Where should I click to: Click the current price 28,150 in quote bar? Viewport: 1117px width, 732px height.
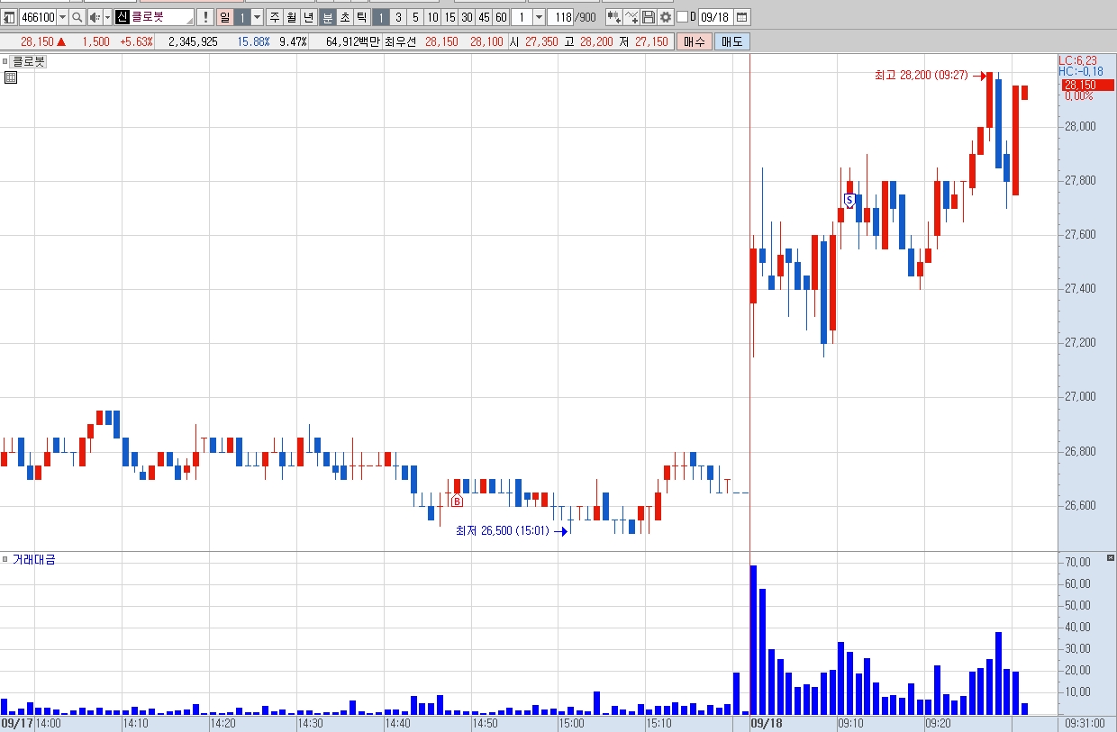37,41
